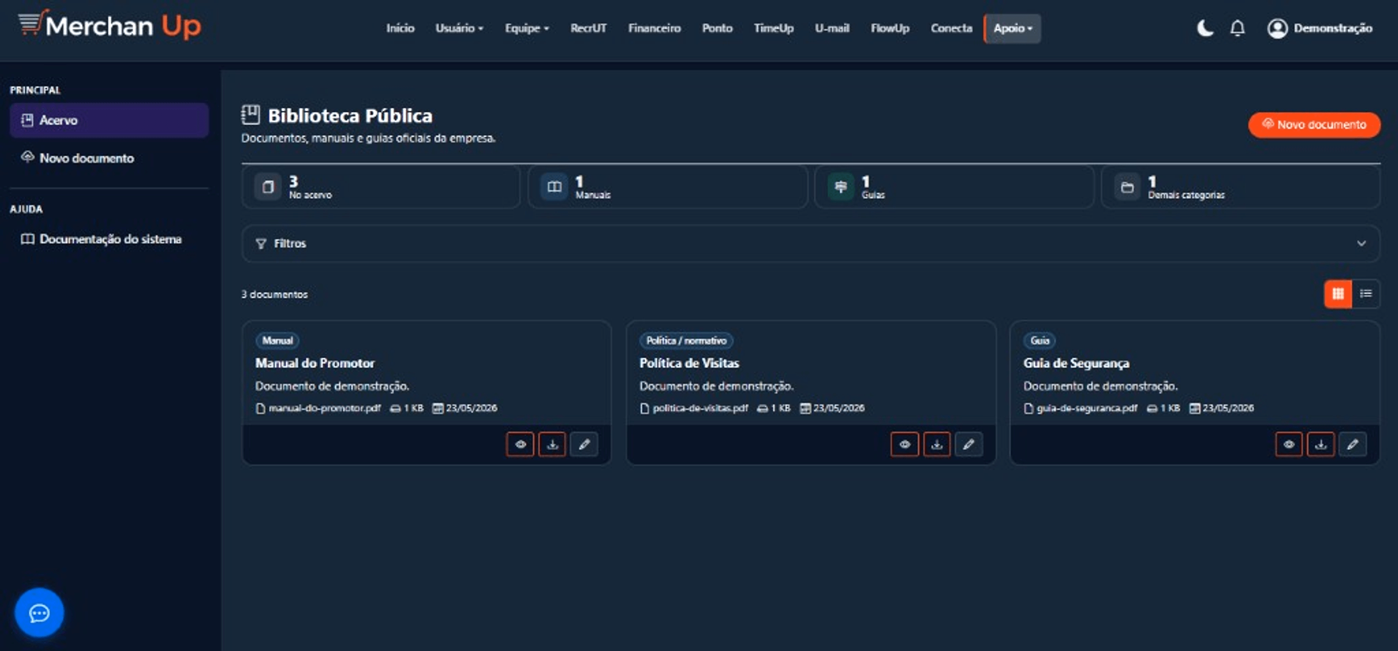This screenshot has height=651, width=1398.
Task: Click manual-do-promotor.pdf file name
Action: [324, 408]
